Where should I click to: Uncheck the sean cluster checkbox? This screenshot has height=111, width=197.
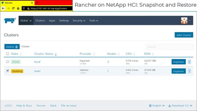(x=7, y=71)
